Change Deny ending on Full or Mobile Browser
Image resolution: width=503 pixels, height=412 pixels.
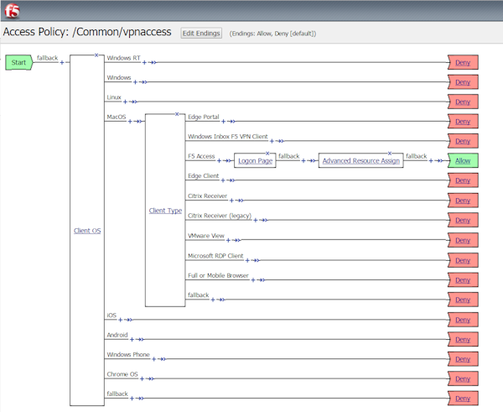463,280
